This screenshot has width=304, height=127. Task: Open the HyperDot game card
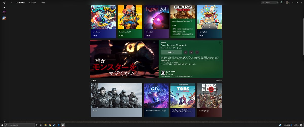(156, 22)
